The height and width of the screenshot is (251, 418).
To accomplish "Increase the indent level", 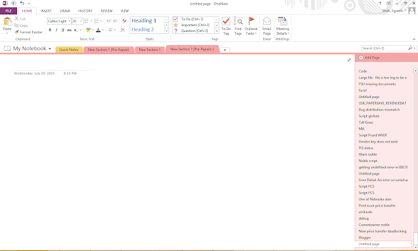I will point(115,21).
